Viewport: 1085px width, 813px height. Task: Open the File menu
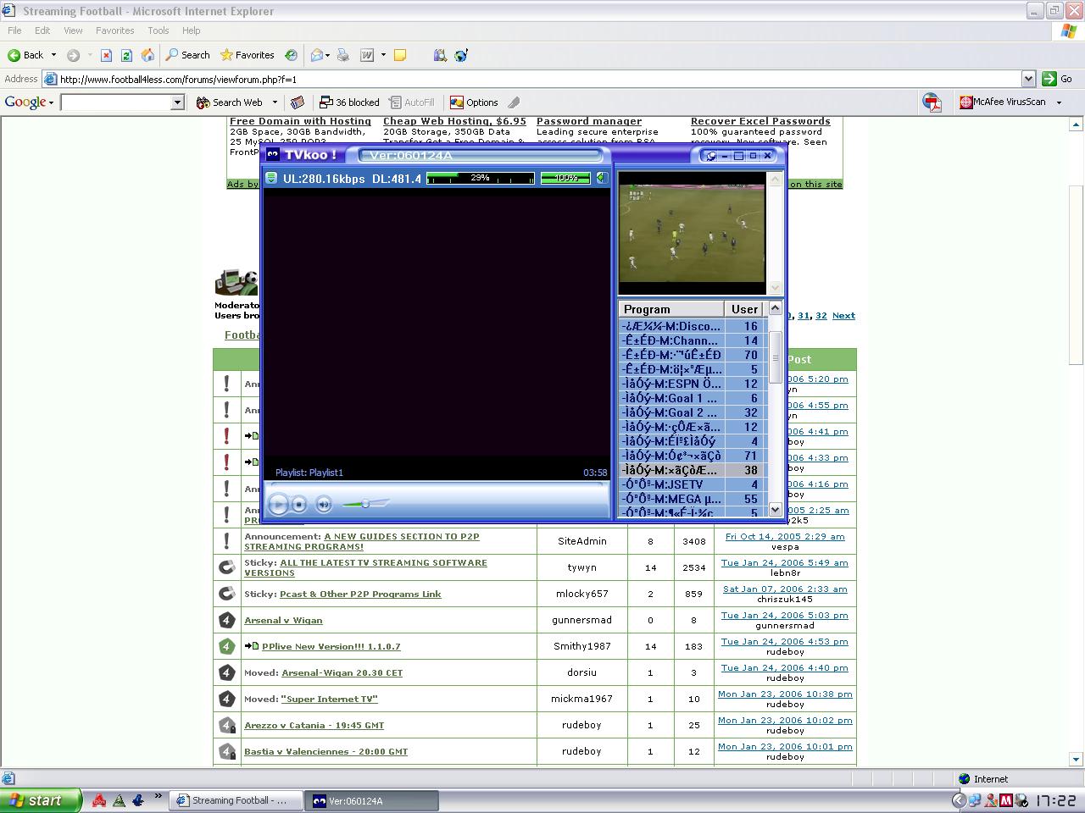pyautogui.click(x=14, y=30)
